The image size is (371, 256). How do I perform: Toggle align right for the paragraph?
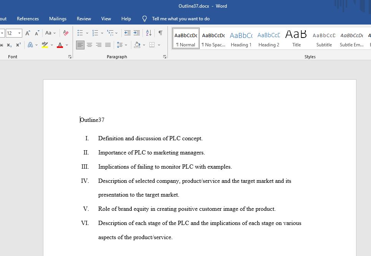click(x=99, y=45)
